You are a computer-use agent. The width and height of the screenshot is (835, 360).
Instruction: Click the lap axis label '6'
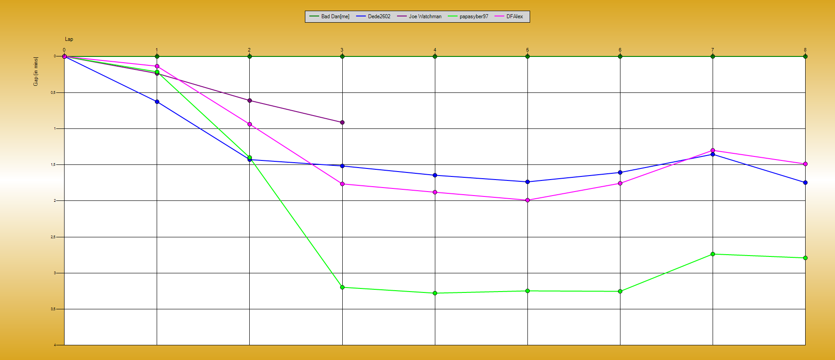[620, 50]
